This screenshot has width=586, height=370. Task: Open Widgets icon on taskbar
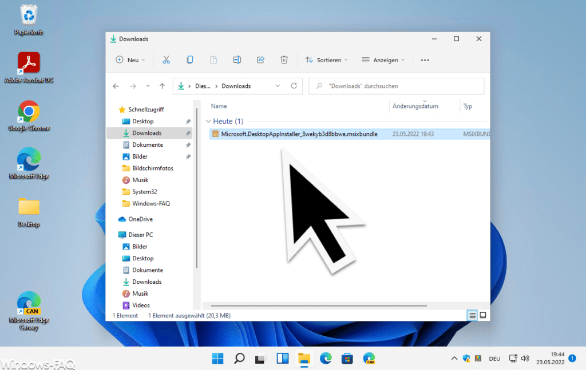(x=283, y=359)
